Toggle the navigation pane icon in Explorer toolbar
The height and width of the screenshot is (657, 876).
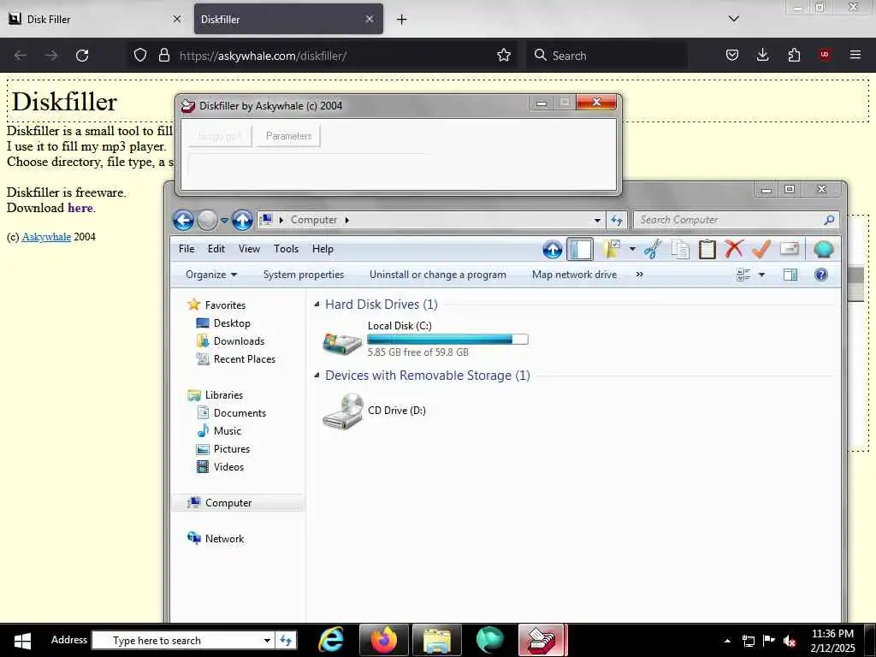click(x=580, y=249)
